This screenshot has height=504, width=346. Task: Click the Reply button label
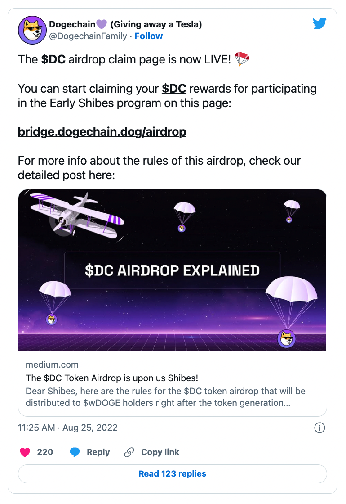click(98, 452)
